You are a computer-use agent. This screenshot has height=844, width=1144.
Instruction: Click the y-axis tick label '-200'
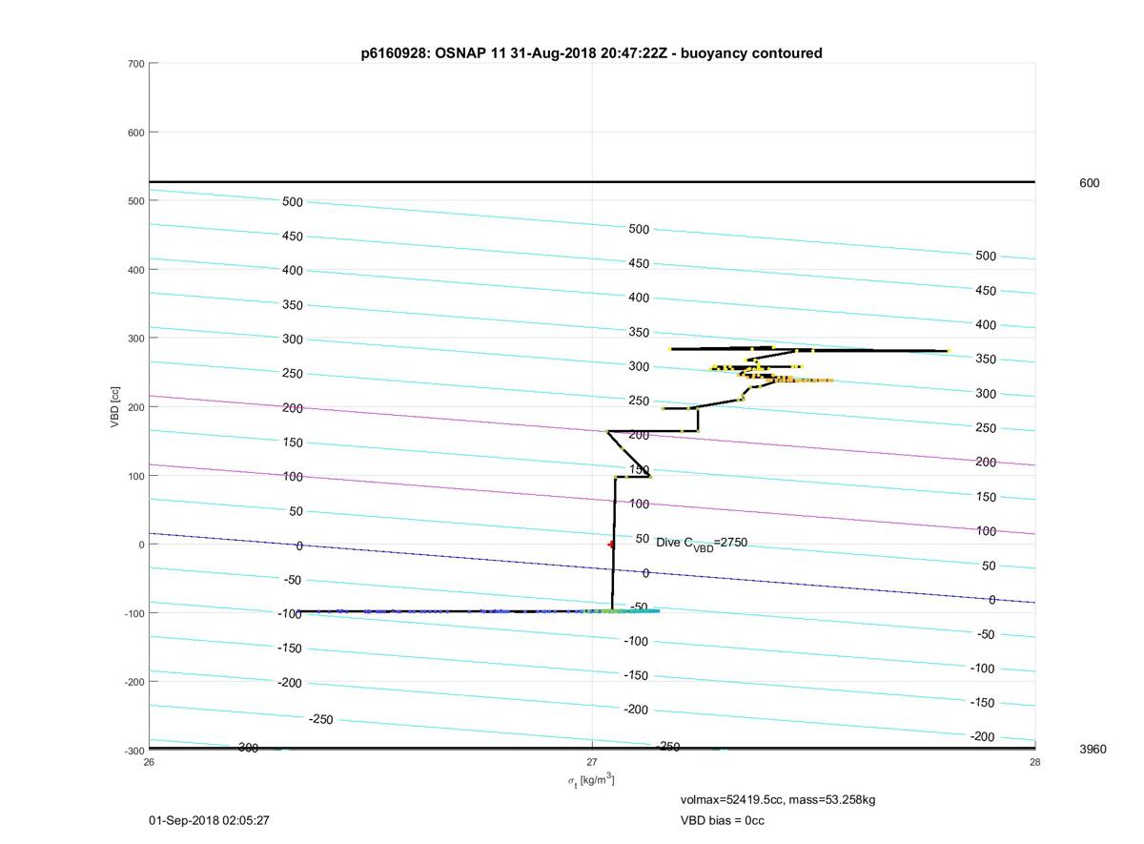(133, 682)
